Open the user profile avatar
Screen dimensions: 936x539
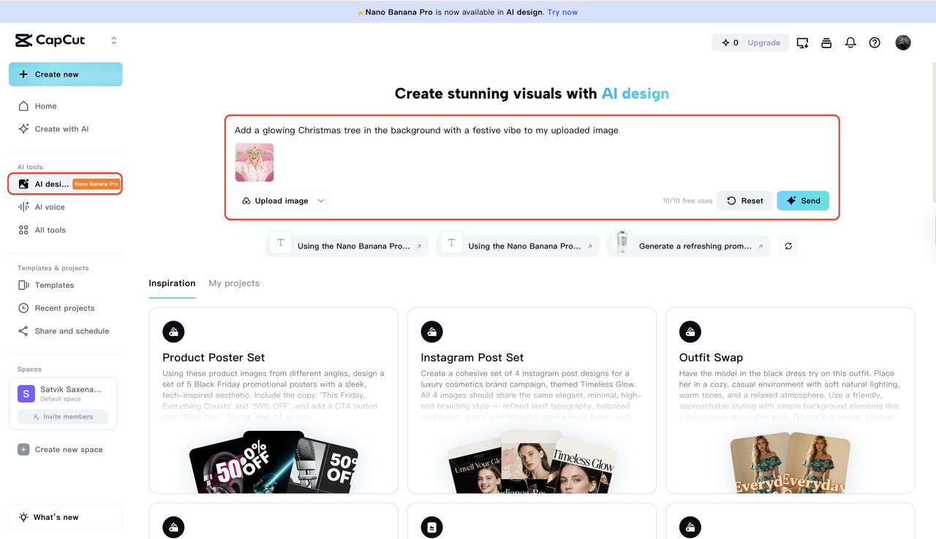903,43
